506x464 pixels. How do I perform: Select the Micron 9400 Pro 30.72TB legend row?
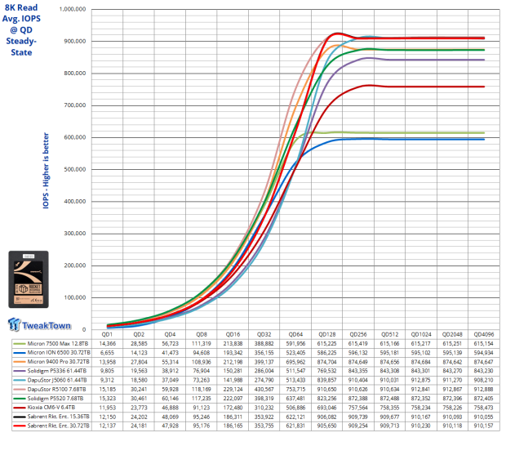pos(52,362)
